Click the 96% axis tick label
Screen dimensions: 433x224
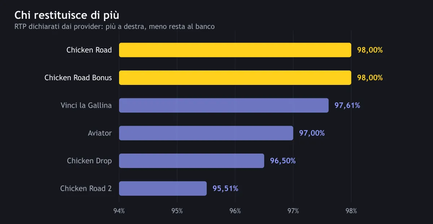(x=235, y=211)
